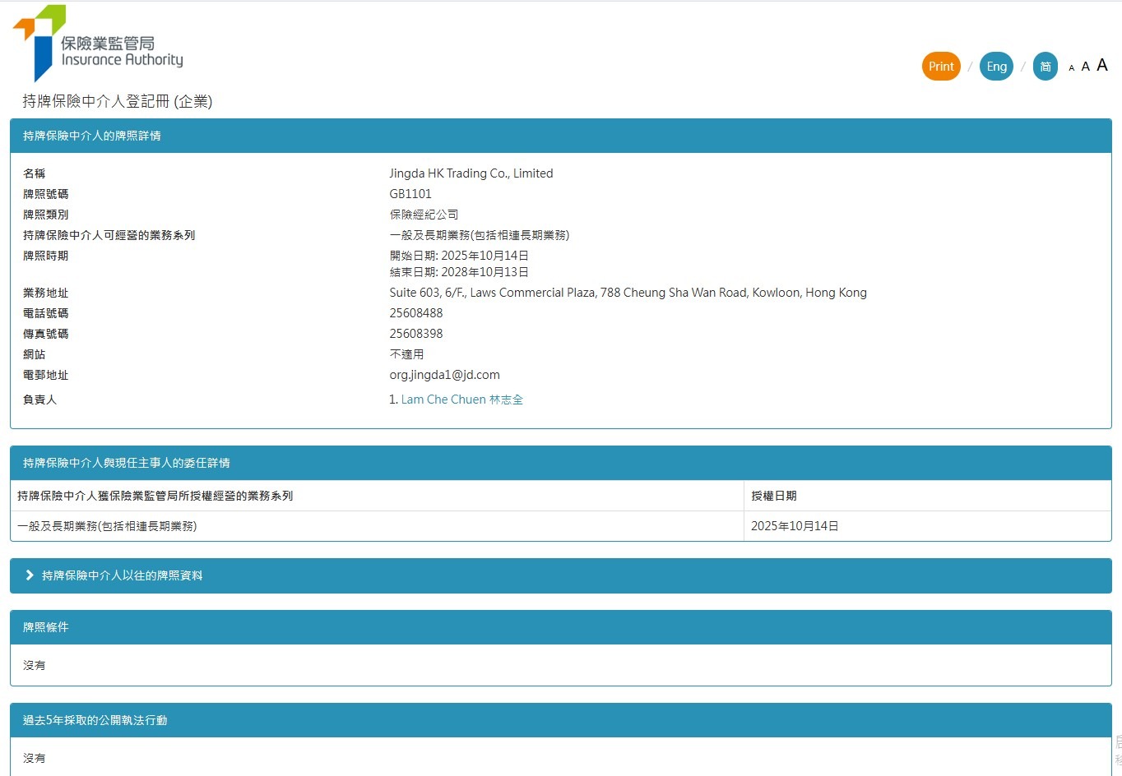The width and height of the screenshot is (1122, 776).
Task: Open the print dialog with the Print icon
Action: click(x=940, y=66)
